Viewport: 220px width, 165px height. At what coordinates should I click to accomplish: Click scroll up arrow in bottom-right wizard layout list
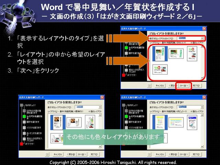point(202,115)
